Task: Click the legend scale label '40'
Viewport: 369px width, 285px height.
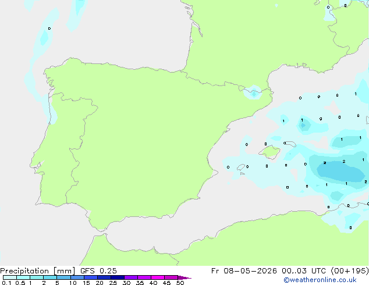Action: (x=153, y=283)
